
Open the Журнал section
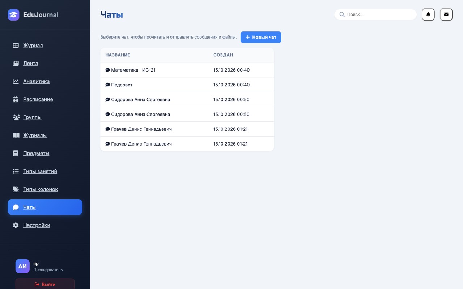tap(45, 46)
